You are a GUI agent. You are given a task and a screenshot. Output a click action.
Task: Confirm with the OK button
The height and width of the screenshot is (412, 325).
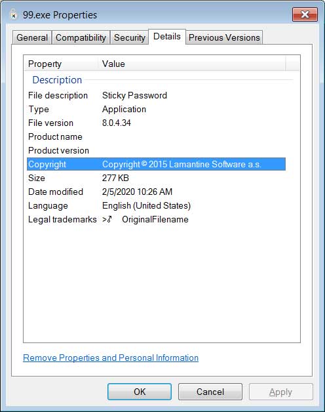140,392
